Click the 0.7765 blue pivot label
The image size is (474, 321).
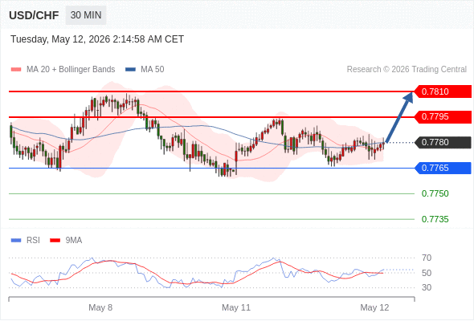(443, 168)
